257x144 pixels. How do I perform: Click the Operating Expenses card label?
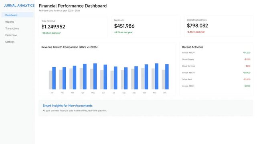coord(197,20)
